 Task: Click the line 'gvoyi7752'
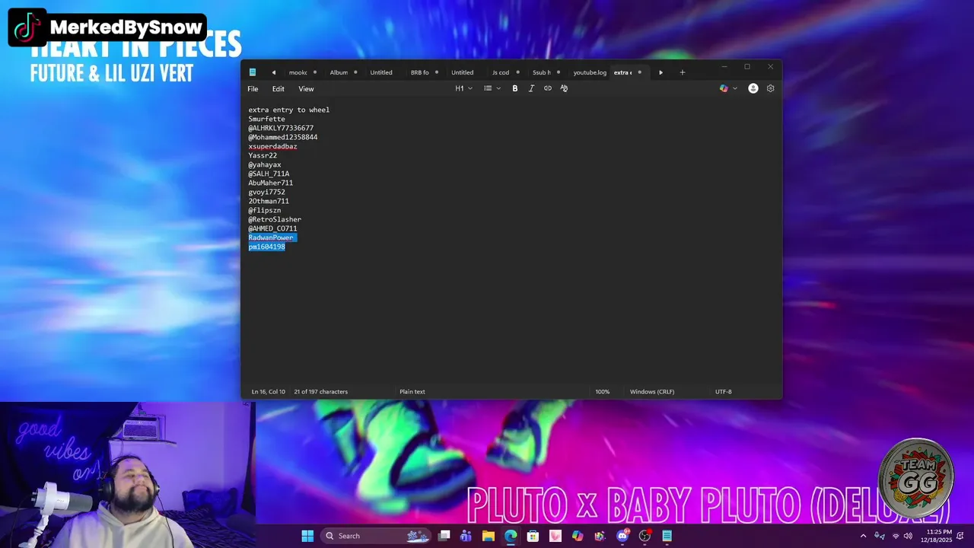click(x=266, y=192)
